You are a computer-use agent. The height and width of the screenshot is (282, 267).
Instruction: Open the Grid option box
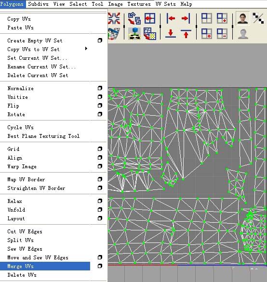(100, 149)
